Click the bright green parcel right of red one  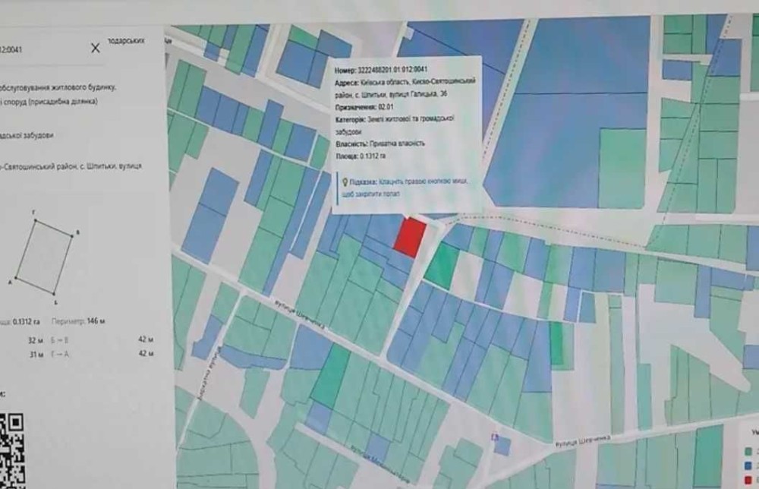pos(442,267)
